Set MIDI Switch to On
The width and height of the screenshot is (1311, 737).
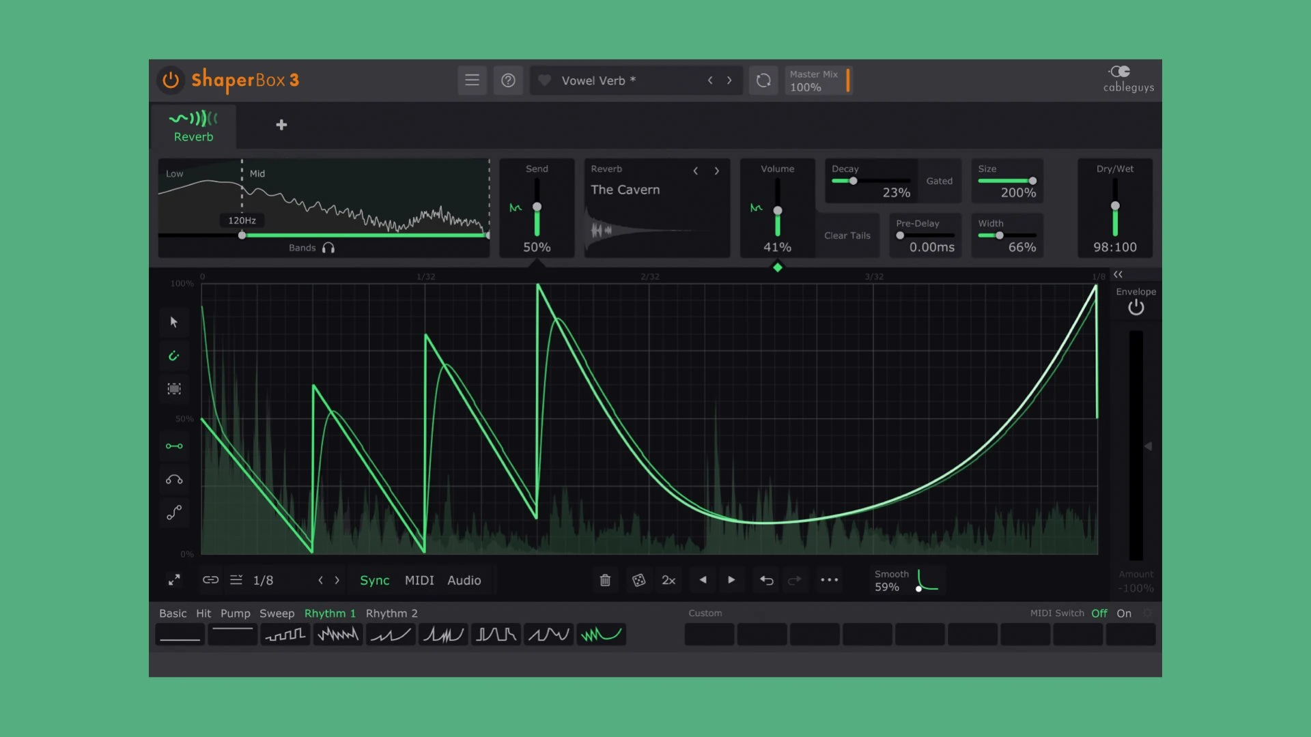pyautogui.click(x=1124, y=613)
